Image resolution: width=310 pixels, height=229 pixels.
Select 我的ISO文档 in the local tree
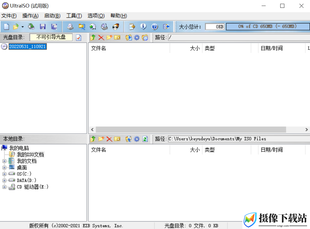(31, 154)
